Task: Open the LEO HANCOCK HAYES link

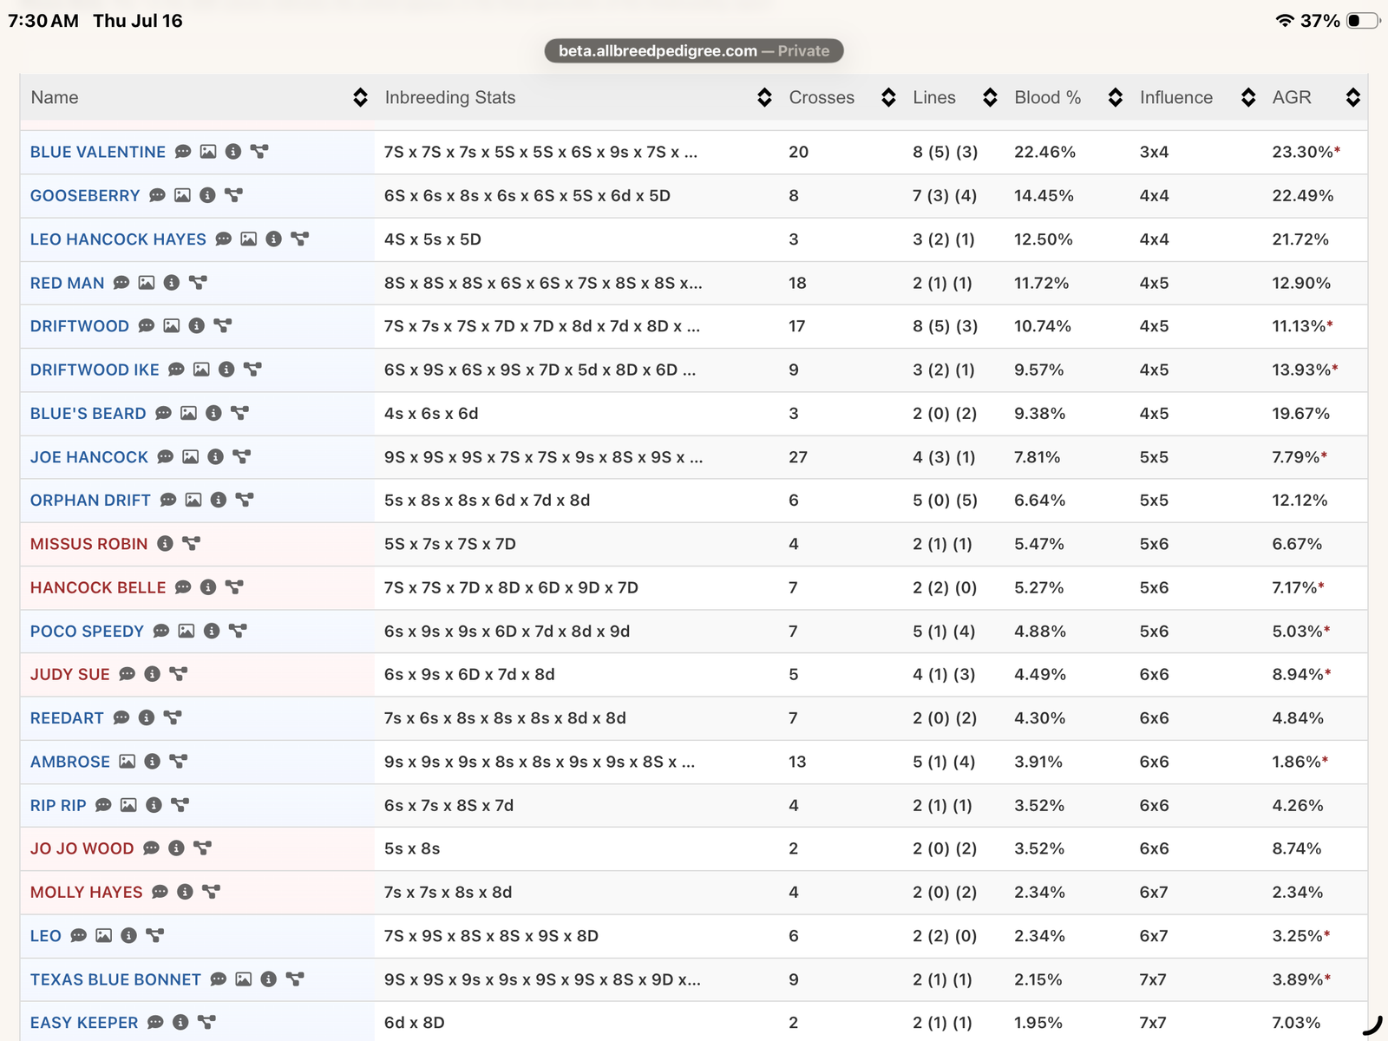Action: coord(118,239)
